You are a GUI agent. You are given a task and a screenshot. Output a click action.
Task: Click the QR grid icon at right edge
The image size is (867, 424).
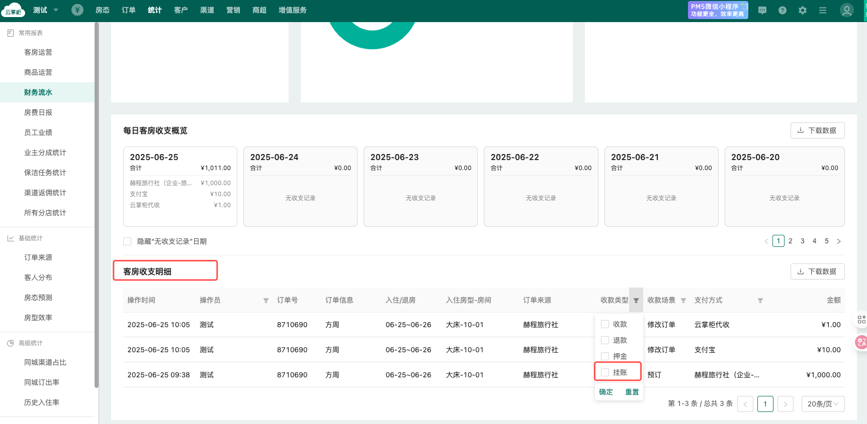[x=861, y=319]
